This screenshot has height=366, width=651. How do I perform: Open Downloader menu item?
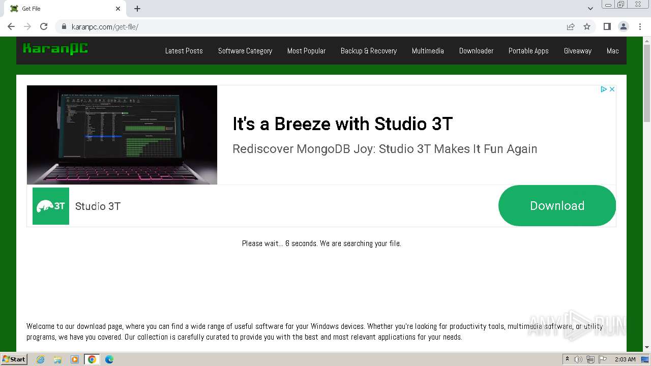(x=476, y=51)
